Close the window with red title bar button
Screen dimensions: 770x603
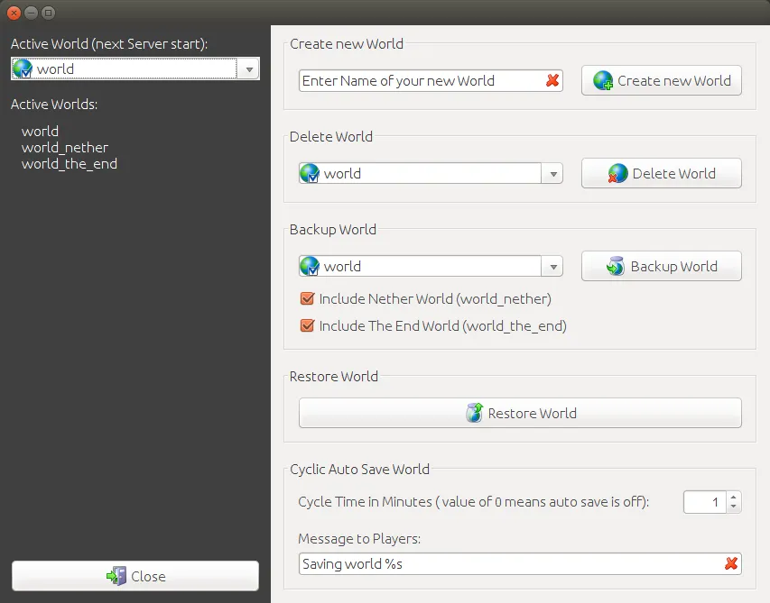14,13
